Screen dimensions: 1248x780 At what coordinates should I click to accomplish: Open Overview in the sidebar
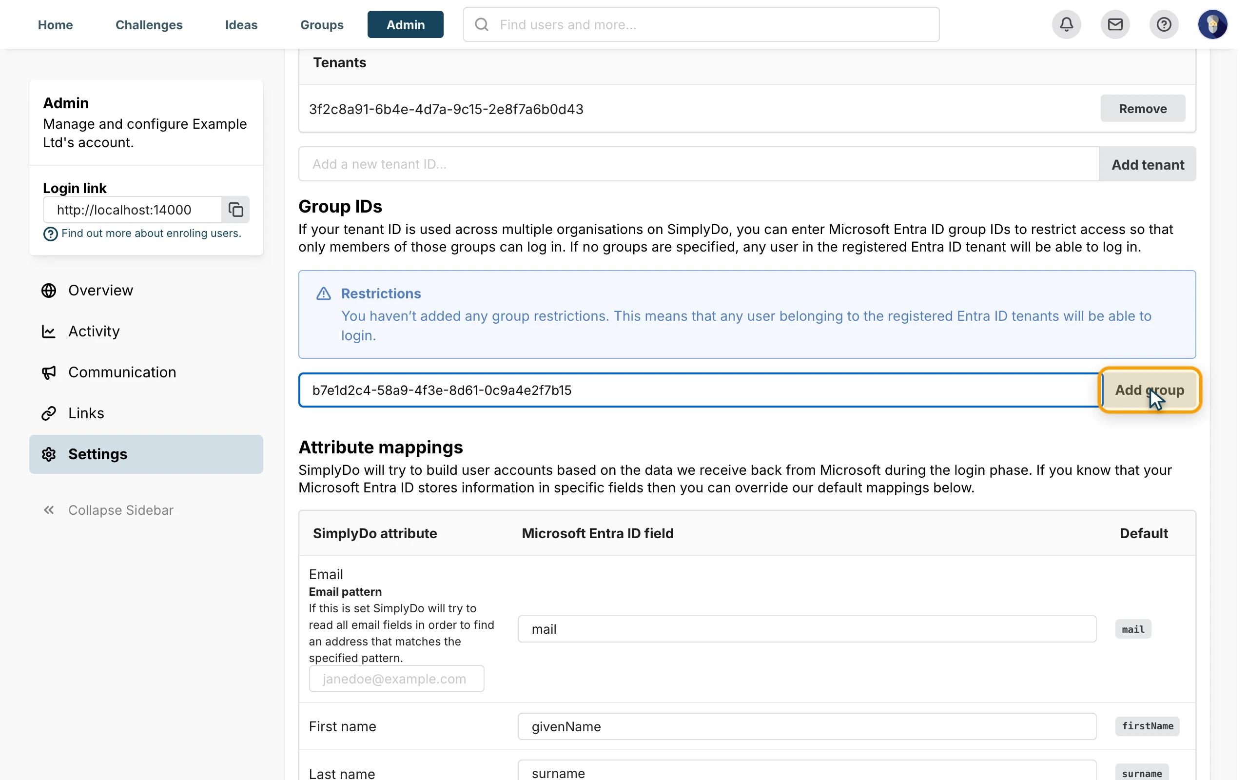(x=146, y=291)
